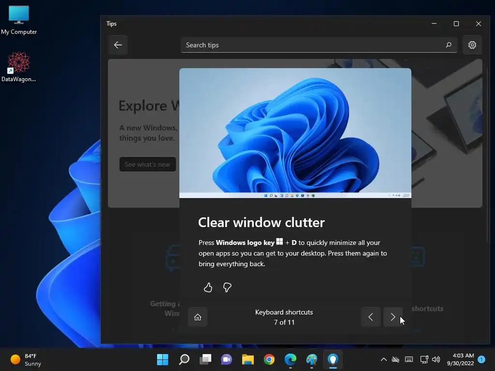495x371 pixels.
Task: Click the search magnifier in Search tips
Action: click(x=448, y=45)
